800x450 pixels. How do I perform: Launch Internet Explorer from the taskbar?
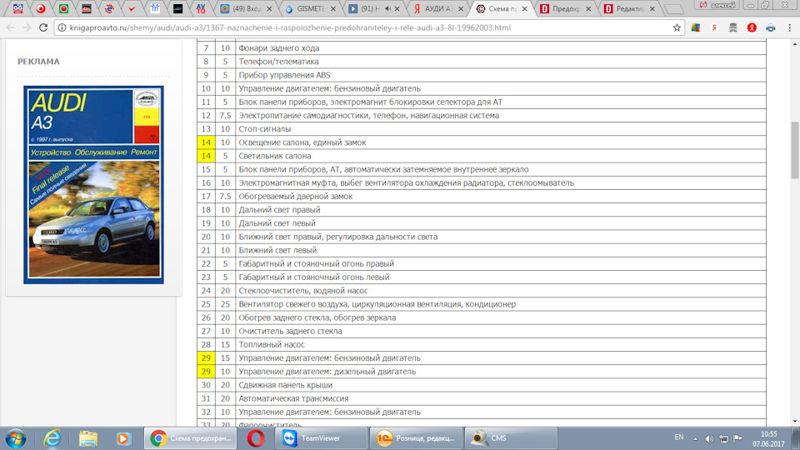pyautogui.click(x=52, y=438)
